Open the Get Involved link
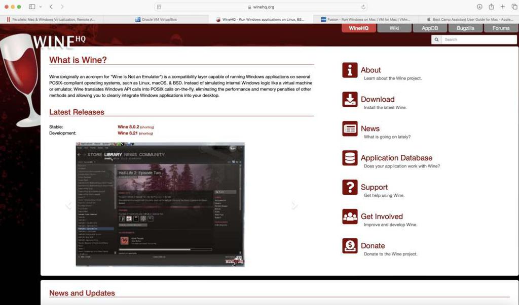519x305 pixels. point(382,216)
